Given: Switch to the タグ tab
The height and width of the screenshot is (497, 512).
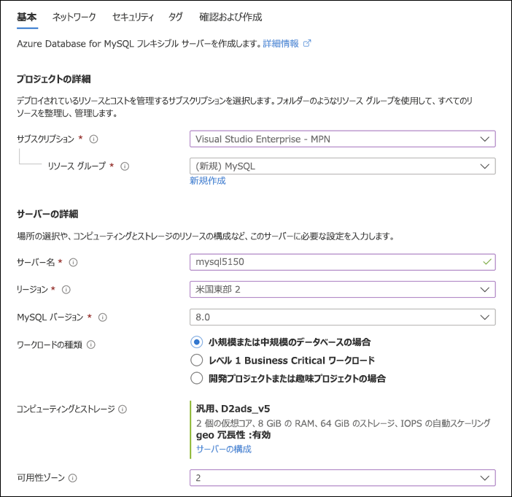Looking at the screenshot, I should (176, 17).
